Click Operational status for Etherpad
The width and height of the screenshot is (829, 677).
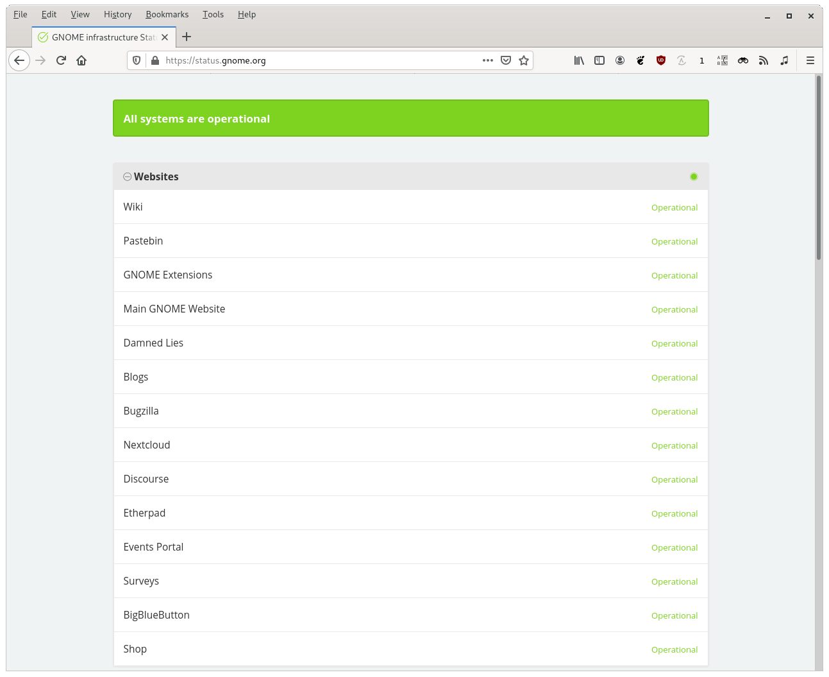(x=674, y=513)
